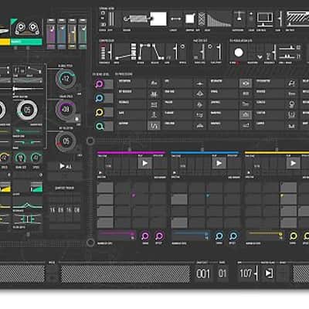Viewport: 309px width, 309px height.
Task: Click the diagonal-hatched panel at top right
Action: point(297,19)
